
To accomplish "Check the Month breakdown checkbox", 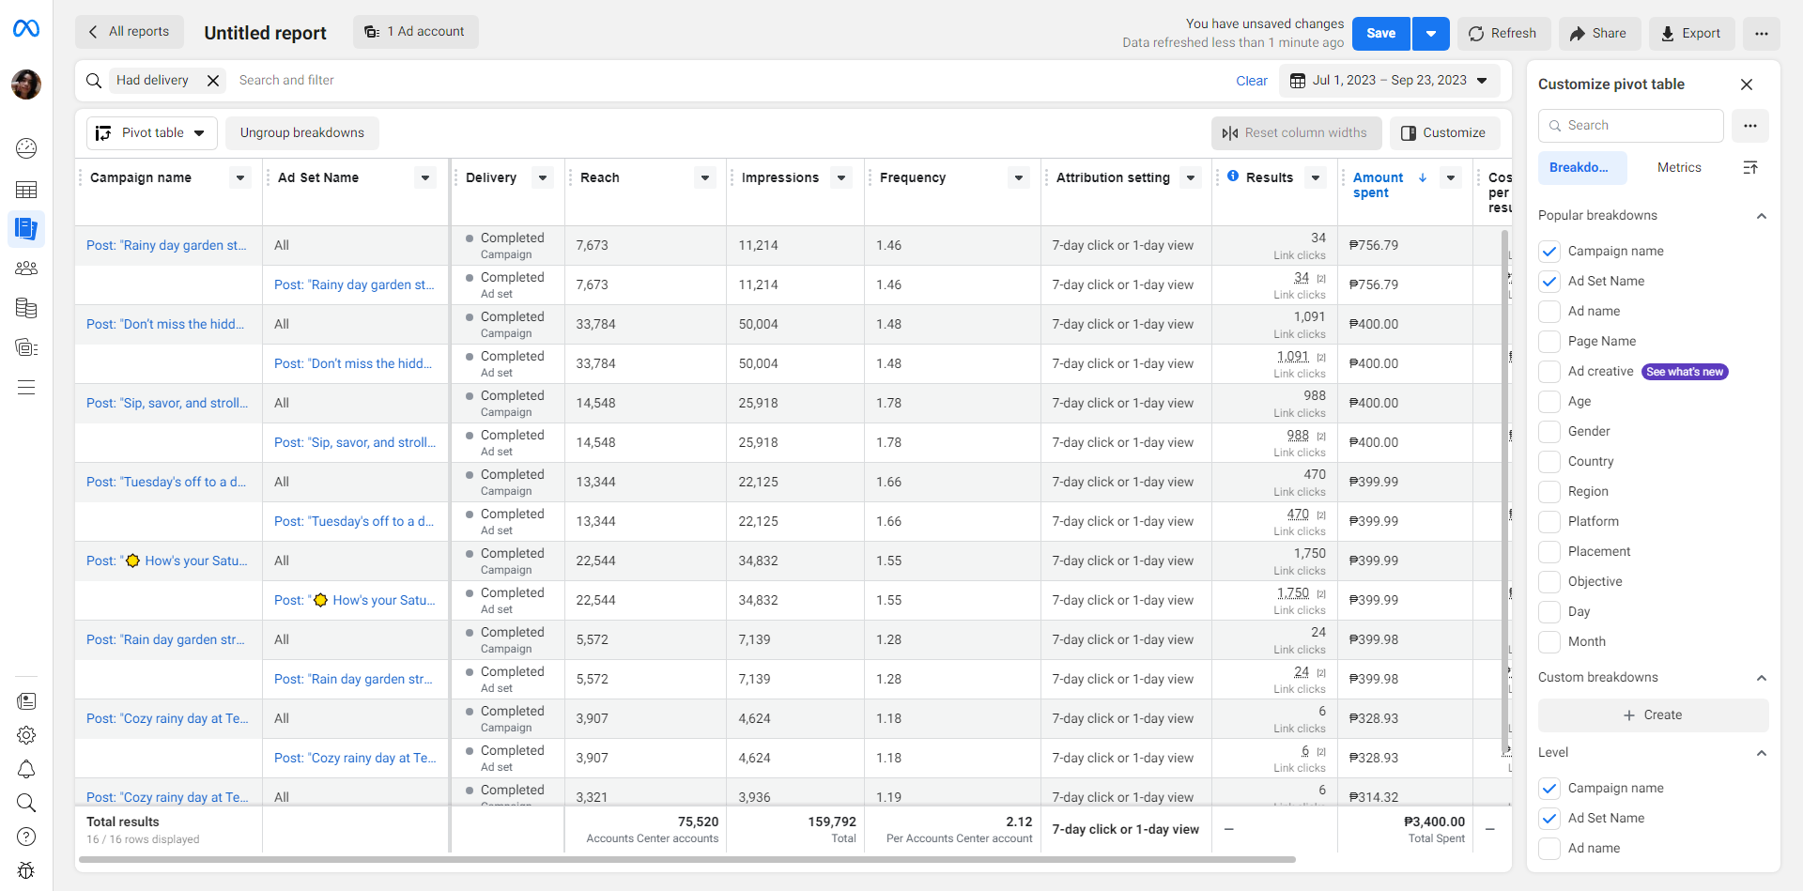I will click(1550, 642).
